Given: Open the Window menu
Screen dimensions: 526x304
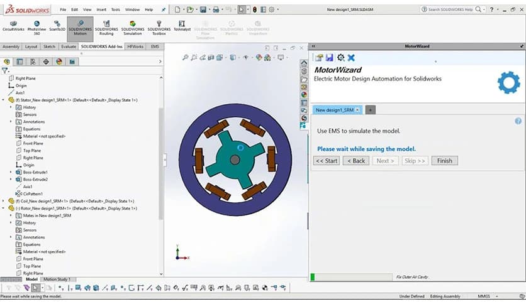Looking at the screenshot, I should [x=132, y=9].
